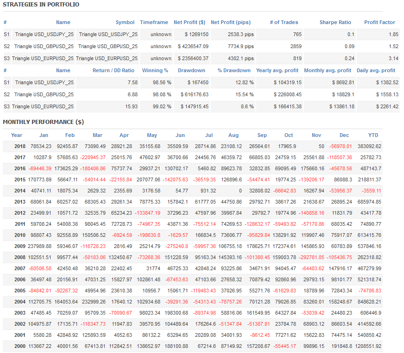Screen dimensions: 404x353
Task: Click yearly avg. profit $ 104319.15
Action: click(x=288, y=83)
